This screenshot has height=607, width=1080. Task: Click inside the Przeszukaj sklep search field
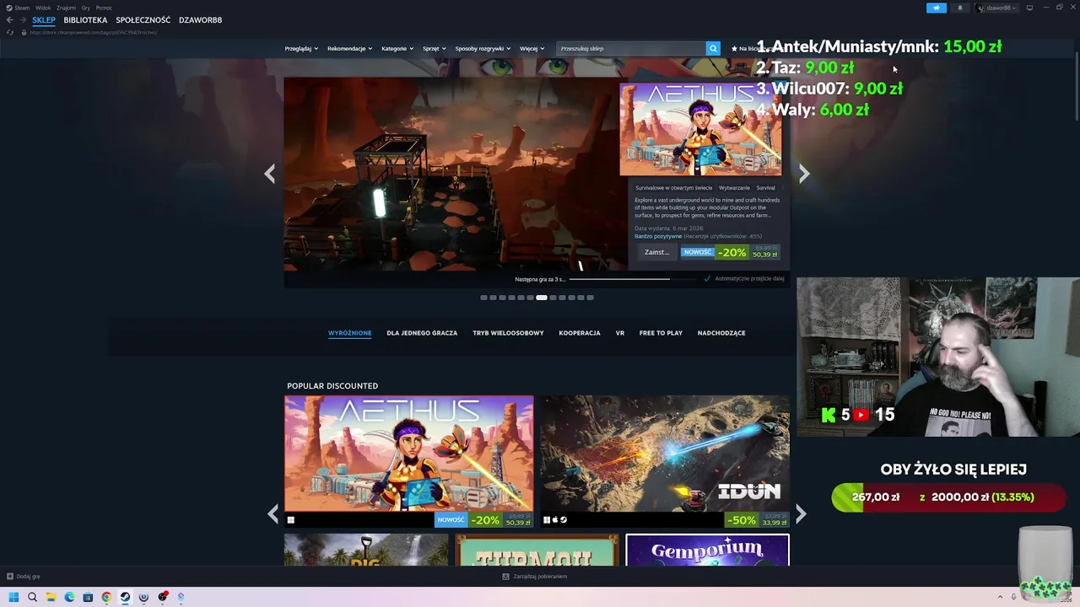[x=633, y=48]
